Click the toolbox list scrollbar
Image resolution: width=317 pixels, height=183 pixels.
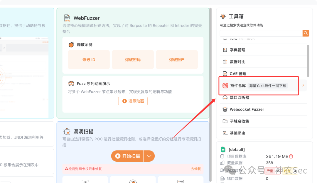pos(308,61)
